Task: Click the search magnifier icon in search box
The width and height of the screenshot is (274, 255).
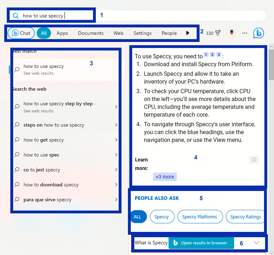Action: [x=16, y=16]
